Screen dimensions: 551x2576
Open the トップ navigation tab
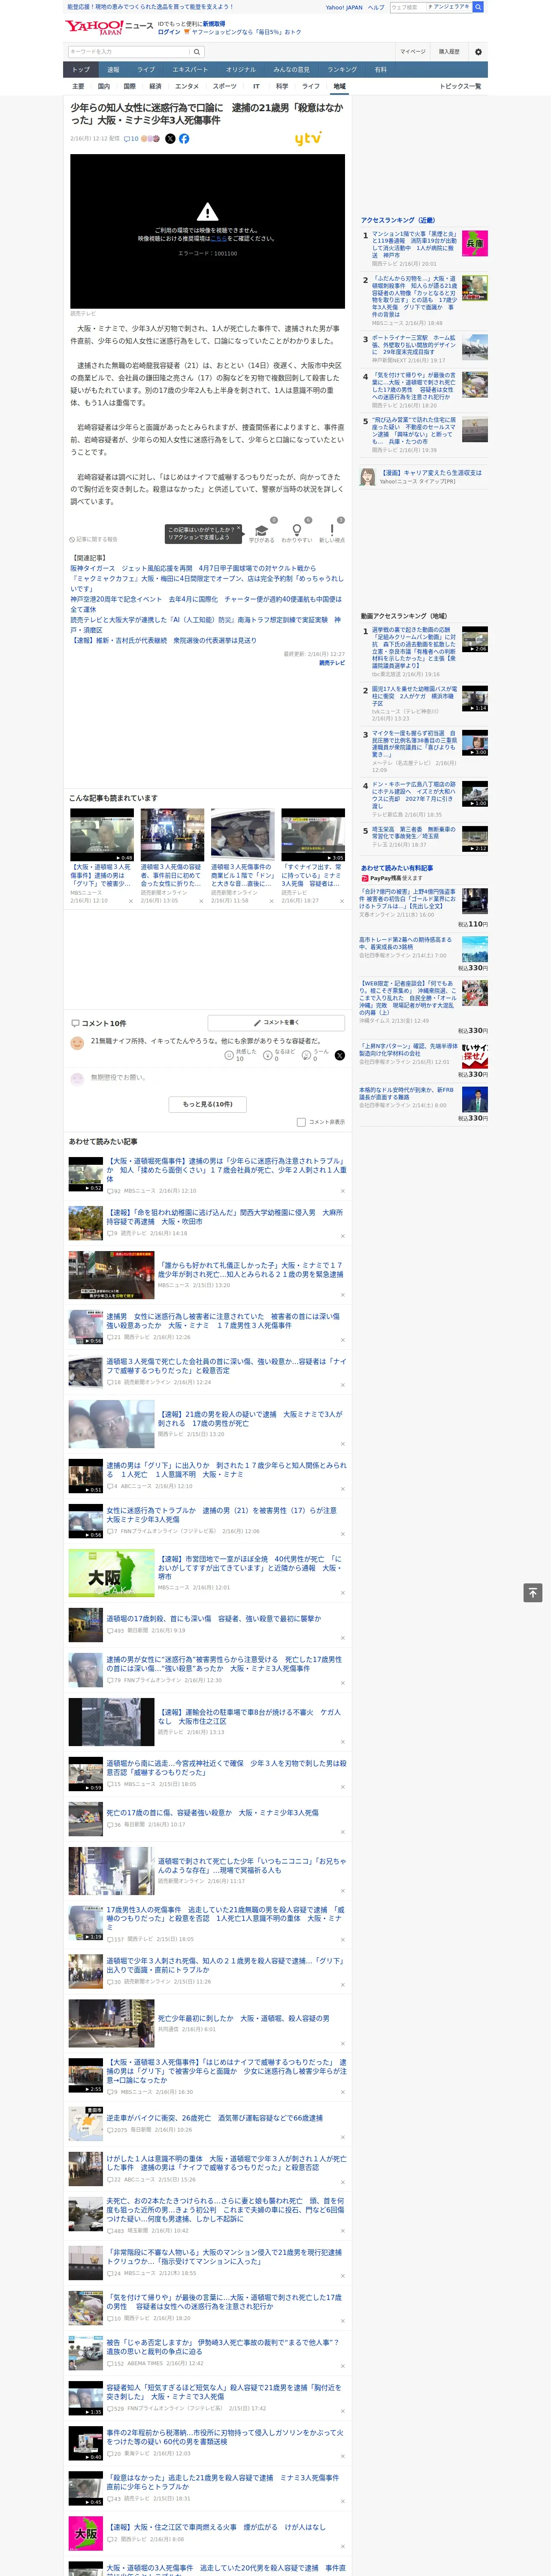[x=81, y=69]
